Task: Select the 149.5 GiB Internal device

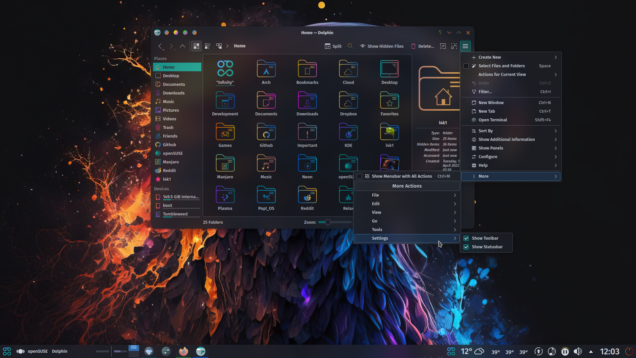Action: 177,197
